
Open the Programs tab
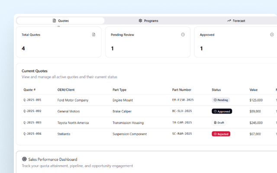(148, 21)
